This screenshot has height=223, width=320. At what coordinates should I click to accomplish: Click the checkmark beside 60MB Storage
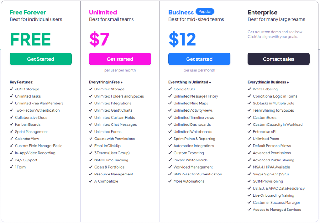click(x=11, y=89)
